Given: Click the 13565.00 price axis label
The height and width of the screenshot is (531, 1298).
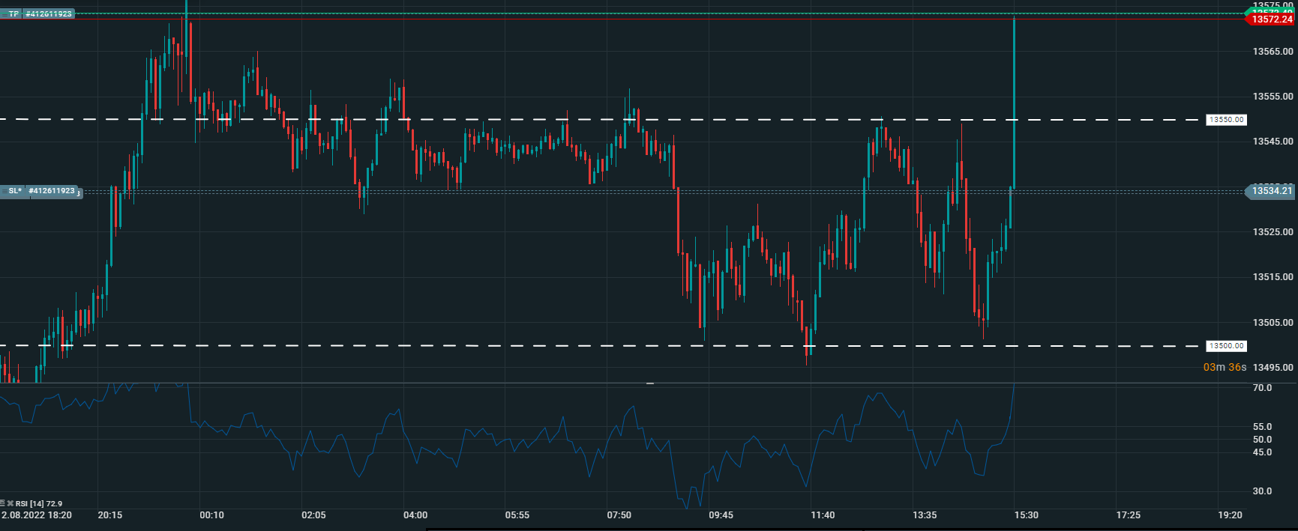Looking at the screenshot, I should pyautogui.click(x=1273, y=52).
